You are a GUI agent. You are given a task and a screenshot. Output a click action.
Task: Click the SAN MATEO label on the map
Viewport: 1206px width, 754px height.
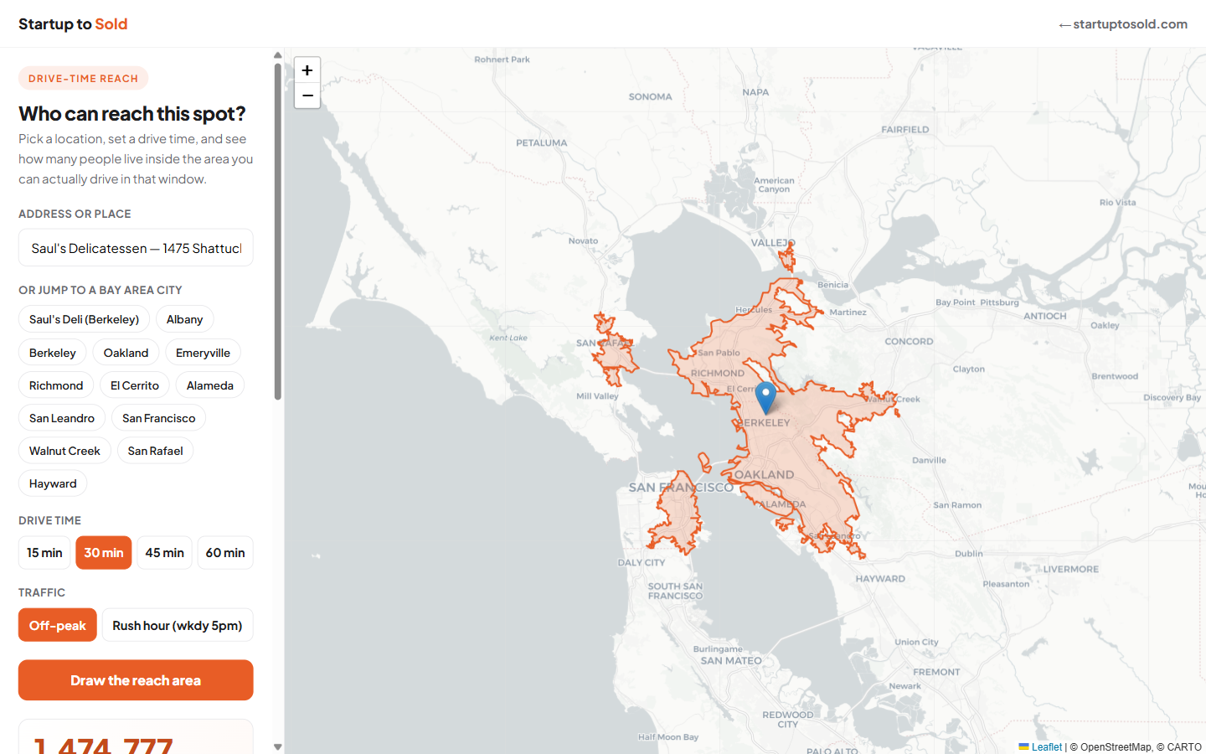731,661
